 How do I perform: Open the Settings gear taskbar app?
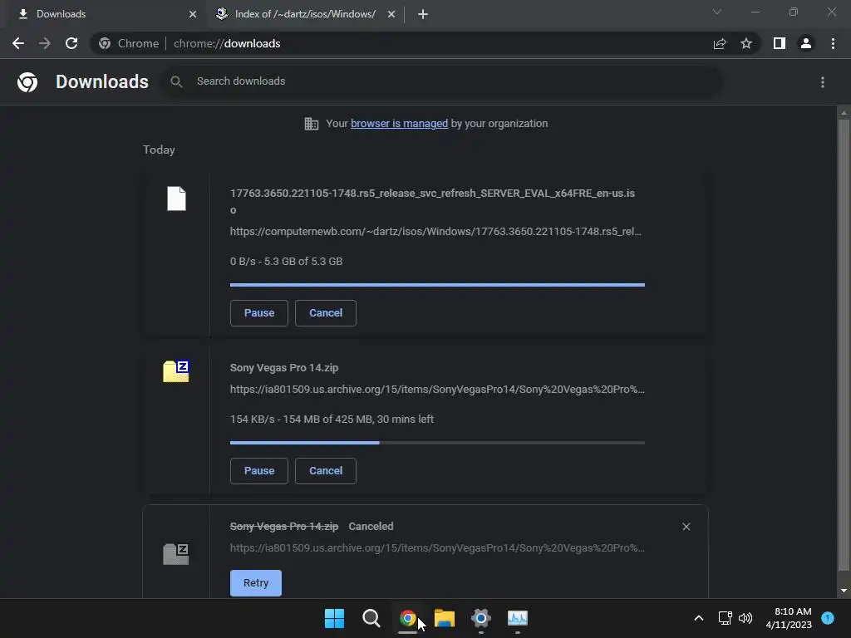click(x=481, y=618)
